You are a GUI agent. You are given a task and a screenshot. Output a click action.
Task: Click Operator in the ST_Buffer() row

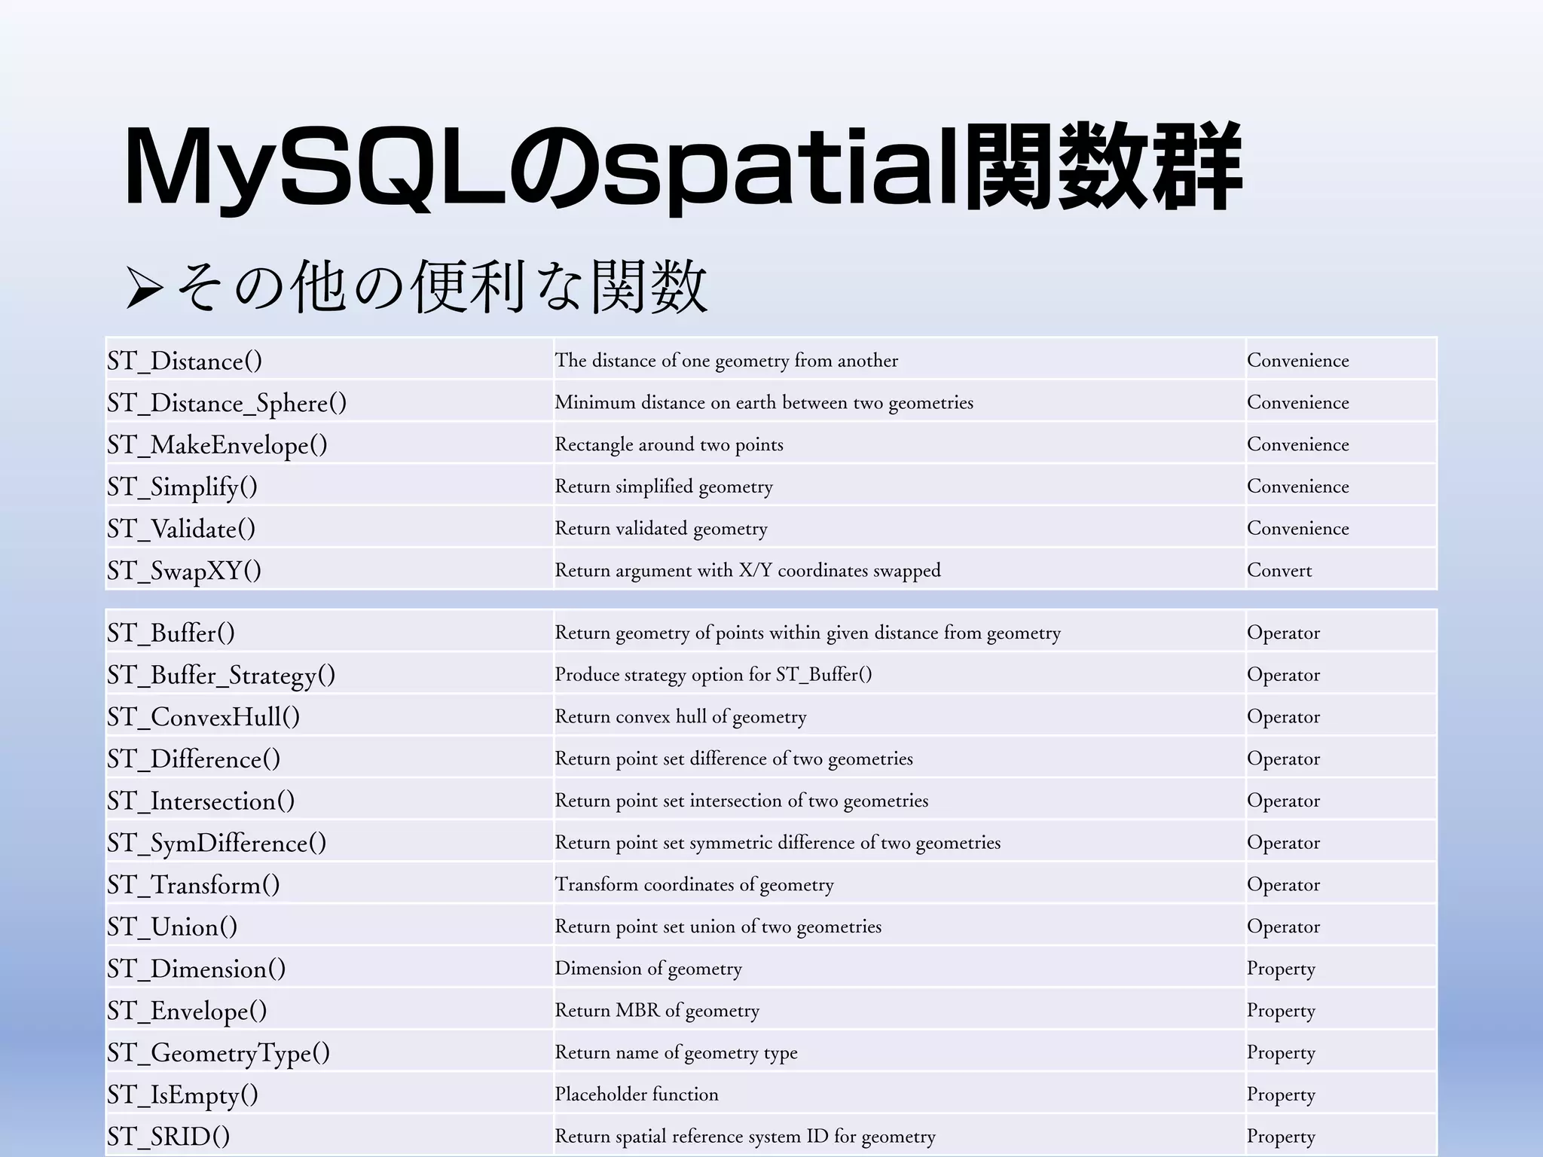click(x=1283, y=633)
